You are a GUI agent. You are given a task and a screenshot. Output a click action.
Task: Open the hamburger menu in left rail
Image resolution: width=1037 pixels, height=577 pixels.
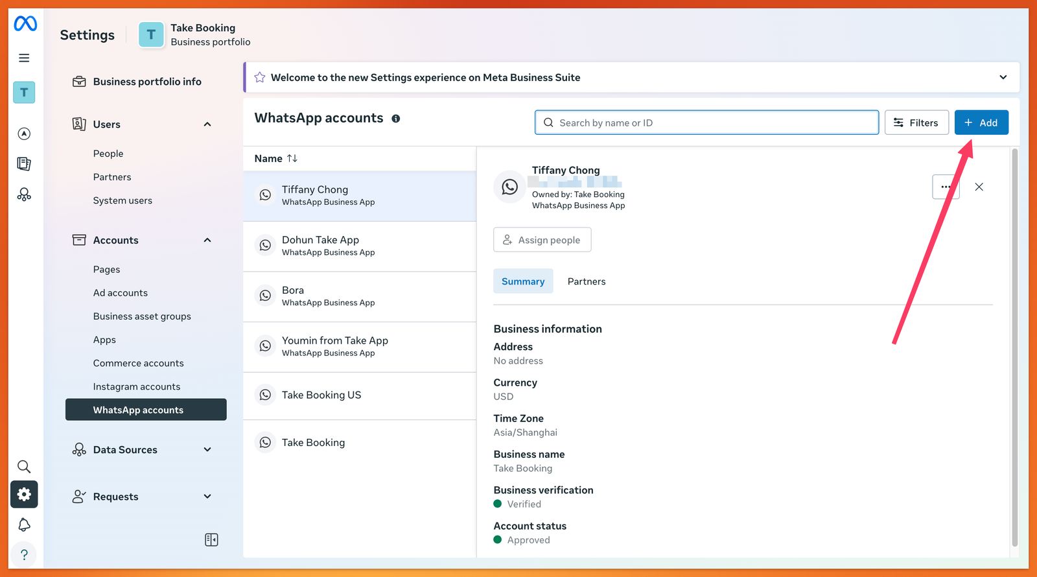point(24,58)
